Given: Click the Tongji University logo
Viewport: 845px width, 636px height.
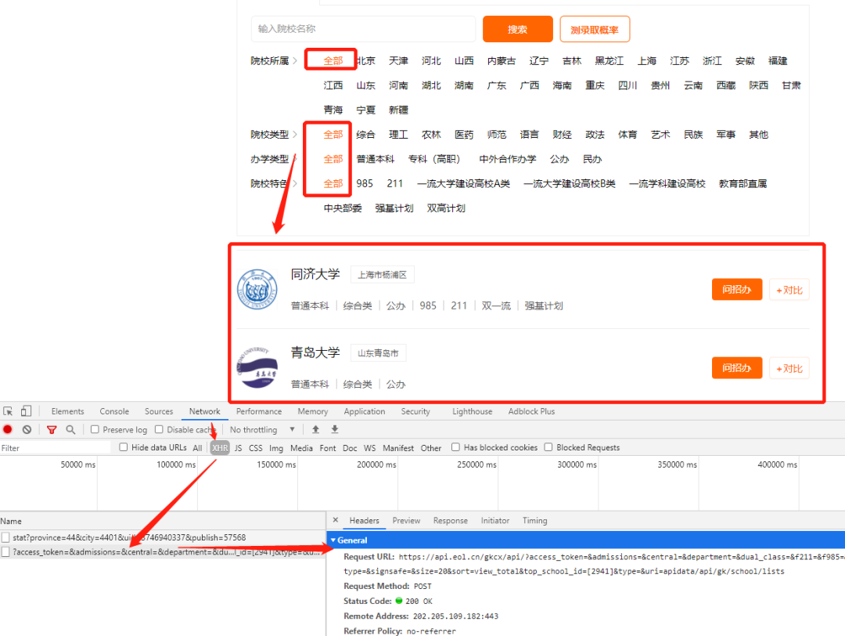Looking at the screenshot, I should coord(257,290).
